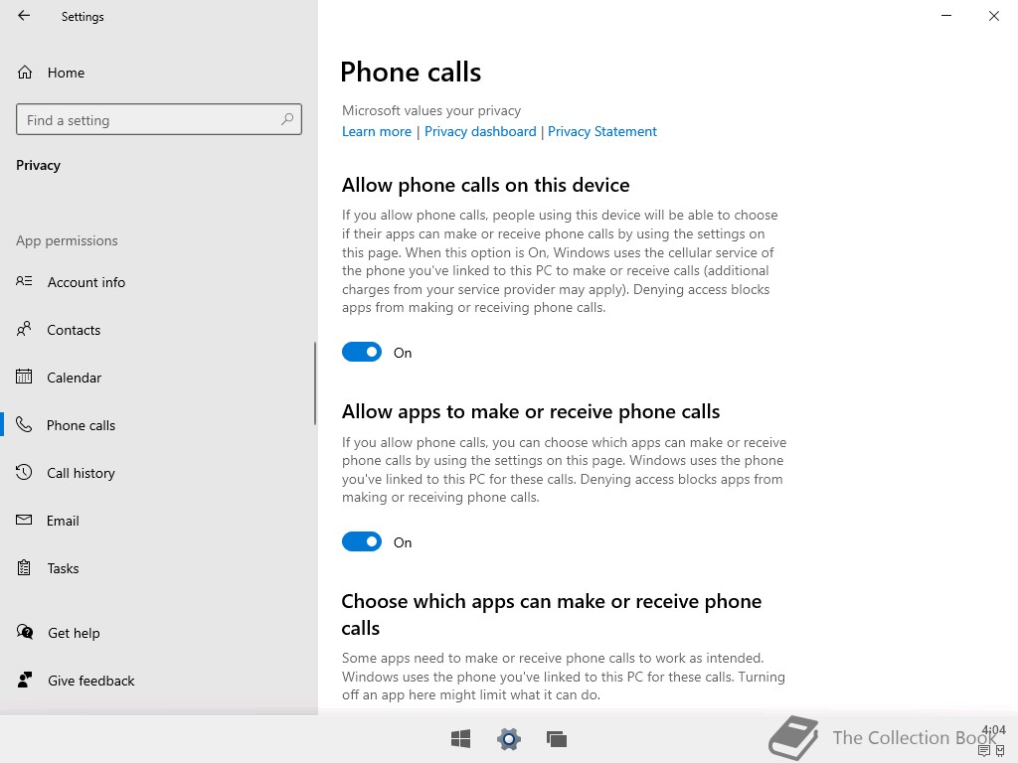Click the sidebar vertical scrollbar
Image resolution: width=1018 pixels, height=763 pixels.
pyautogui.click(x=315, y=383)
